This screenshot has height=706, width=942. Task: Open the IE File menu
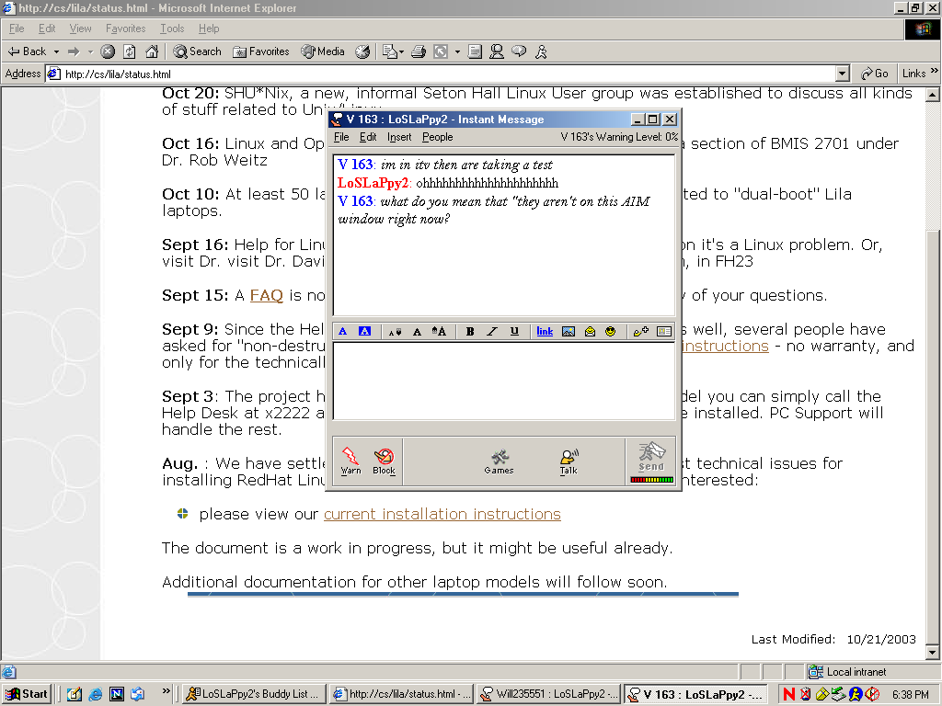click(x=17, y=28)
